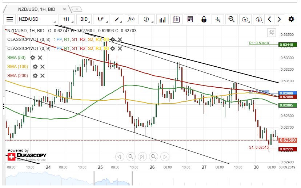The image size is (301, 188).
Task: Zoom out using the bottom chart control
Action: tap(131, 156)
